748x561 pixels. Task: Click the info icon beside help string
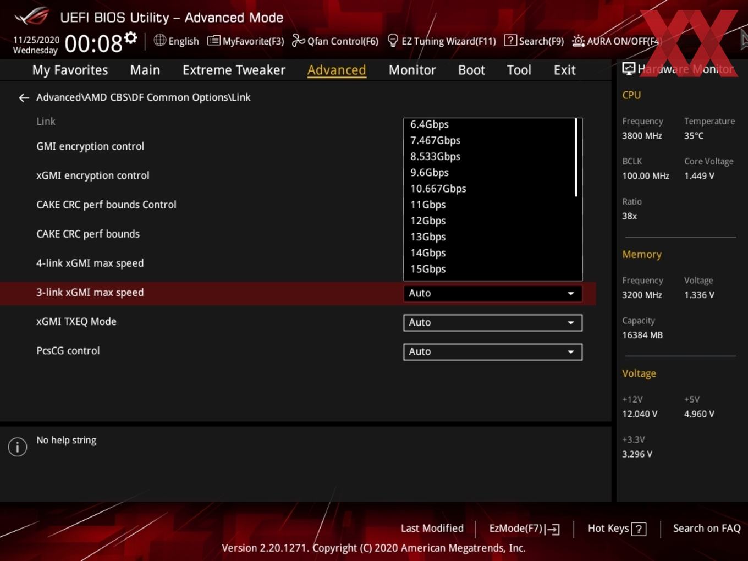pyautogui.click(x=18, y=447)
